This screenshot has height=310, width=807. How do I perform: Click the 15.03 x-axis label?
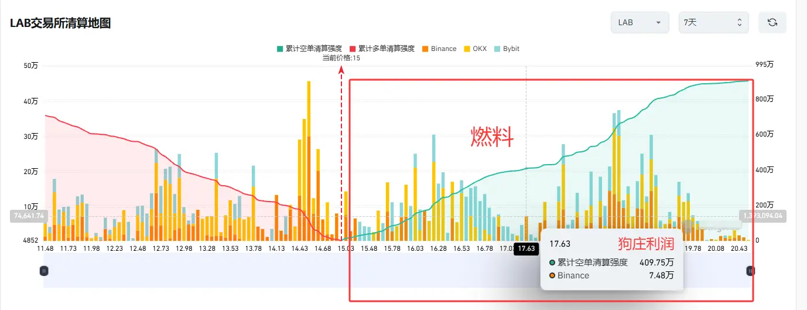tap(346, 248)
